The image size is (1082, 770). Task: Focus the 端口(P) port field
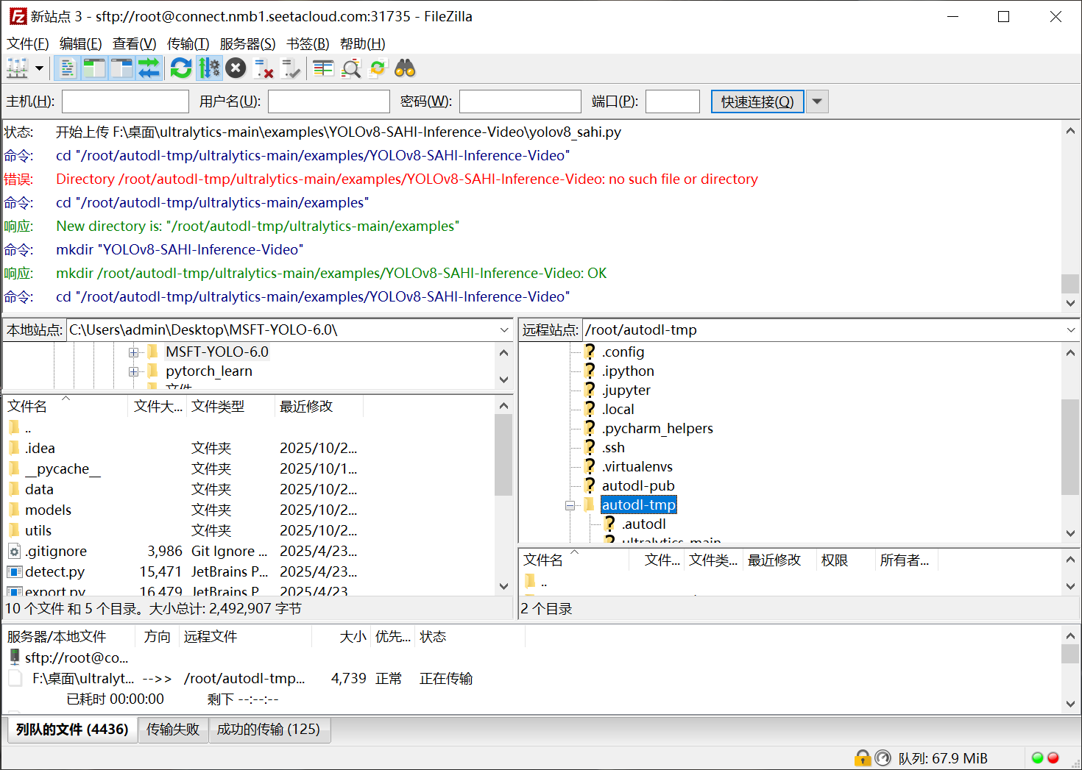coord(673,101)
